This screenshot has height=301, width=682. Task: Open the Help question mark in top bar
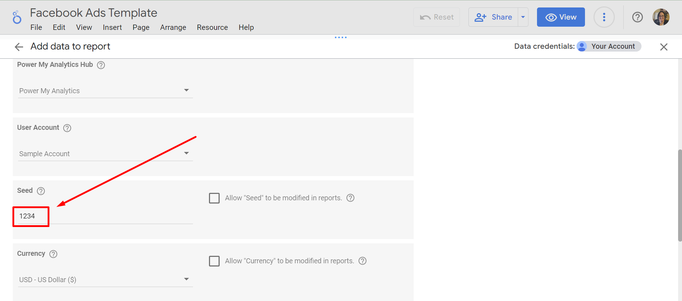coord(637,17)
